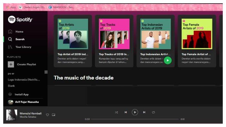Click the 0:00 elapsed time
226x127 pixels.
tap(87, 119)
